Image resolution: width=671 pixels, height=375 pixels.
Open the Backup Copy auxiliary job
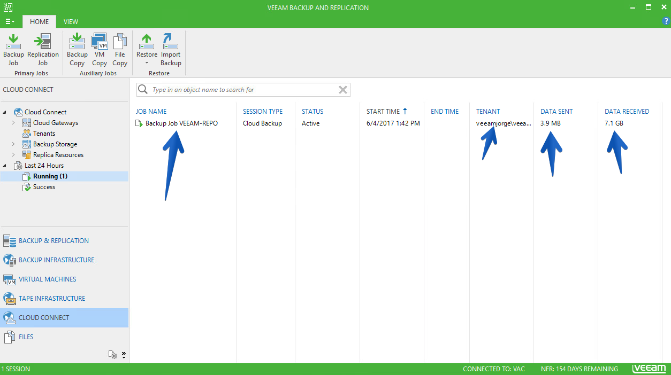pyautogui.click(x=77, y=50)
